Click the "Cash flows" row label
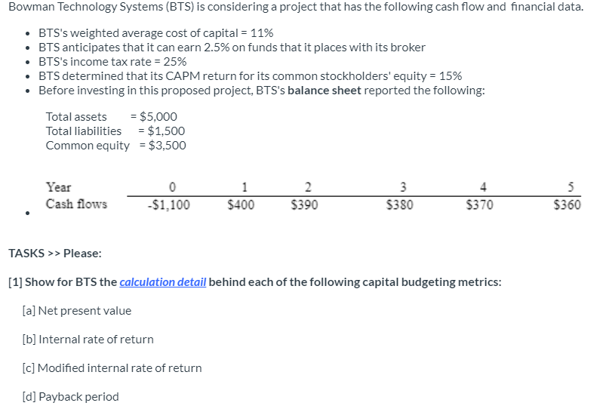Viewport: 609px width, 412px height. click(76, 204)
